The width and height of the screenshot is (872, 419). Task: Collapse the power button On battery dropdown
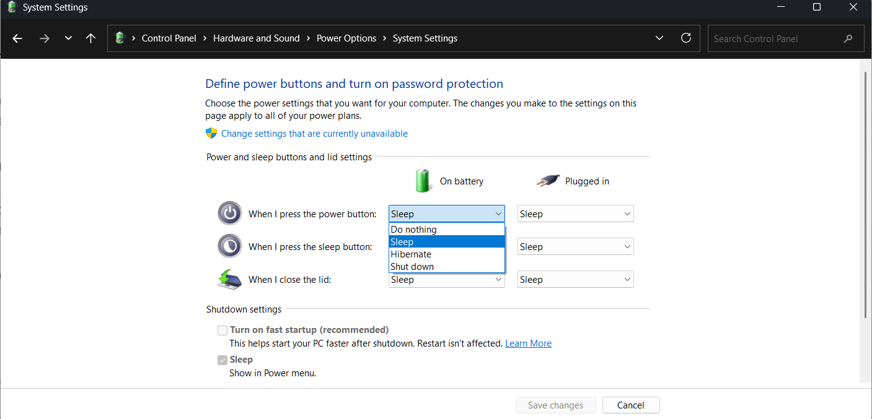tap(447, 214)
